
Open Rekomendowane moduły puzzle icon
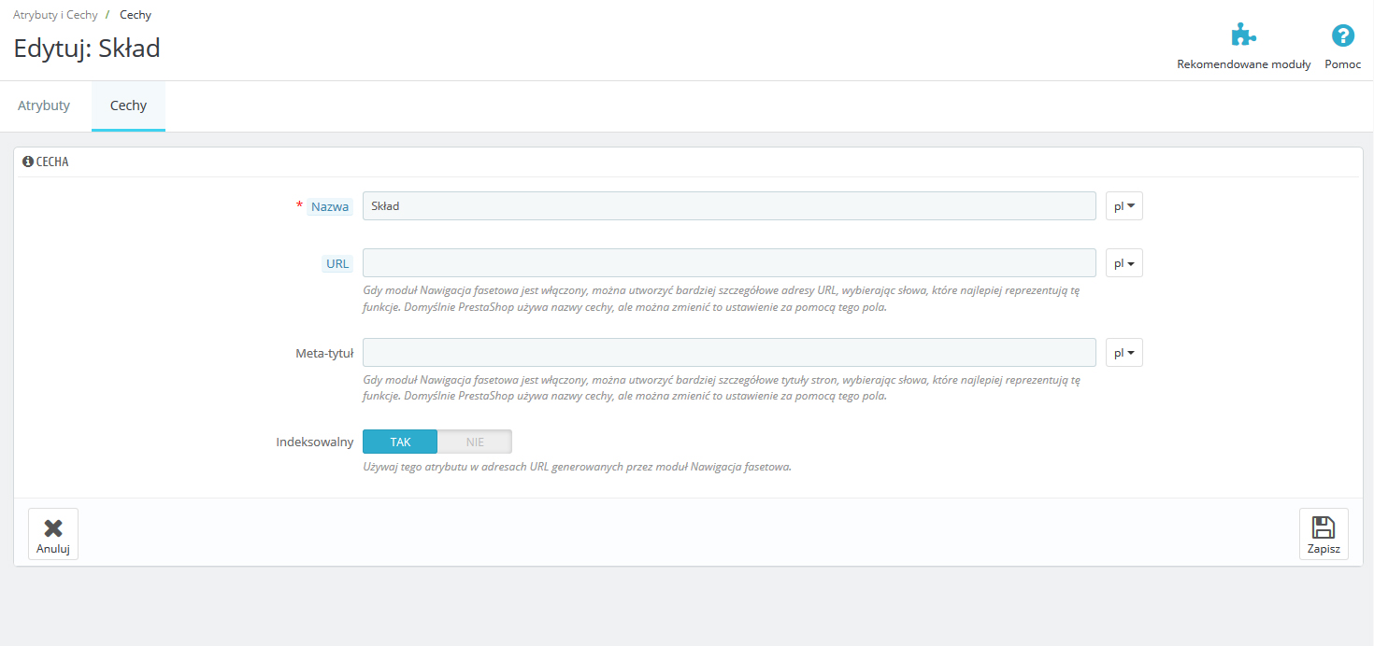coord(1243,36)
